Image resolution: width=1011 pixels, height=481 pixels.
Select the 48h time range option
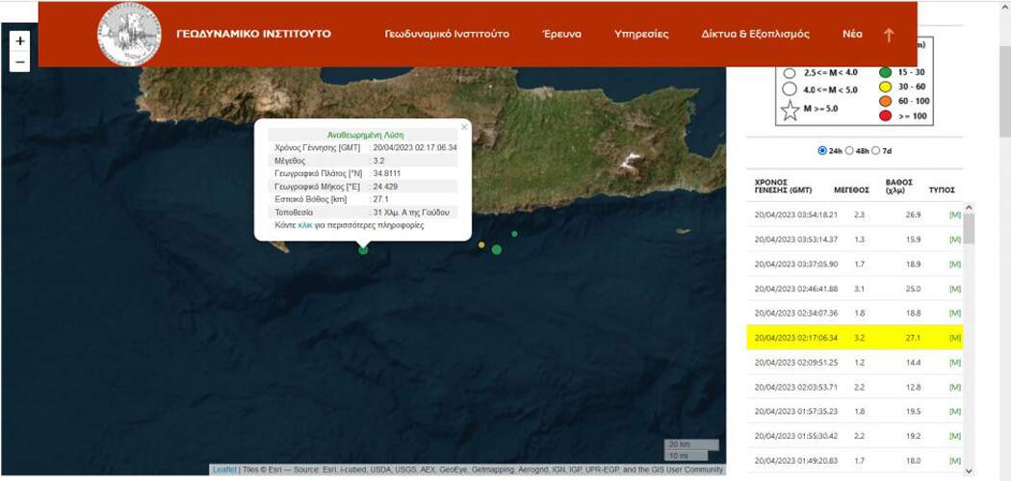click(x=849, y=151)
